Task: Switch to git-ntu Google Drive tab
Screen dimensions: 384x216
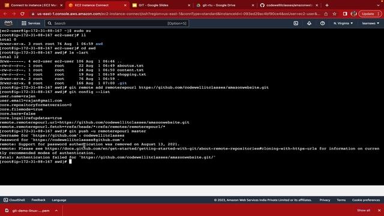Action: pos(219,5)
